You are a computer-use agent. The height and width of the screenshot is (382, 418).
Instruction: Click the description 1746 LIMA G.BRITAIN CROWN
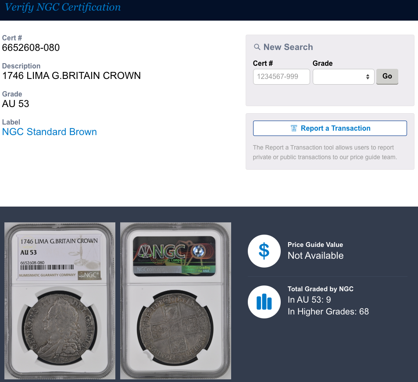pyautogui.click(x=71, y=76)
